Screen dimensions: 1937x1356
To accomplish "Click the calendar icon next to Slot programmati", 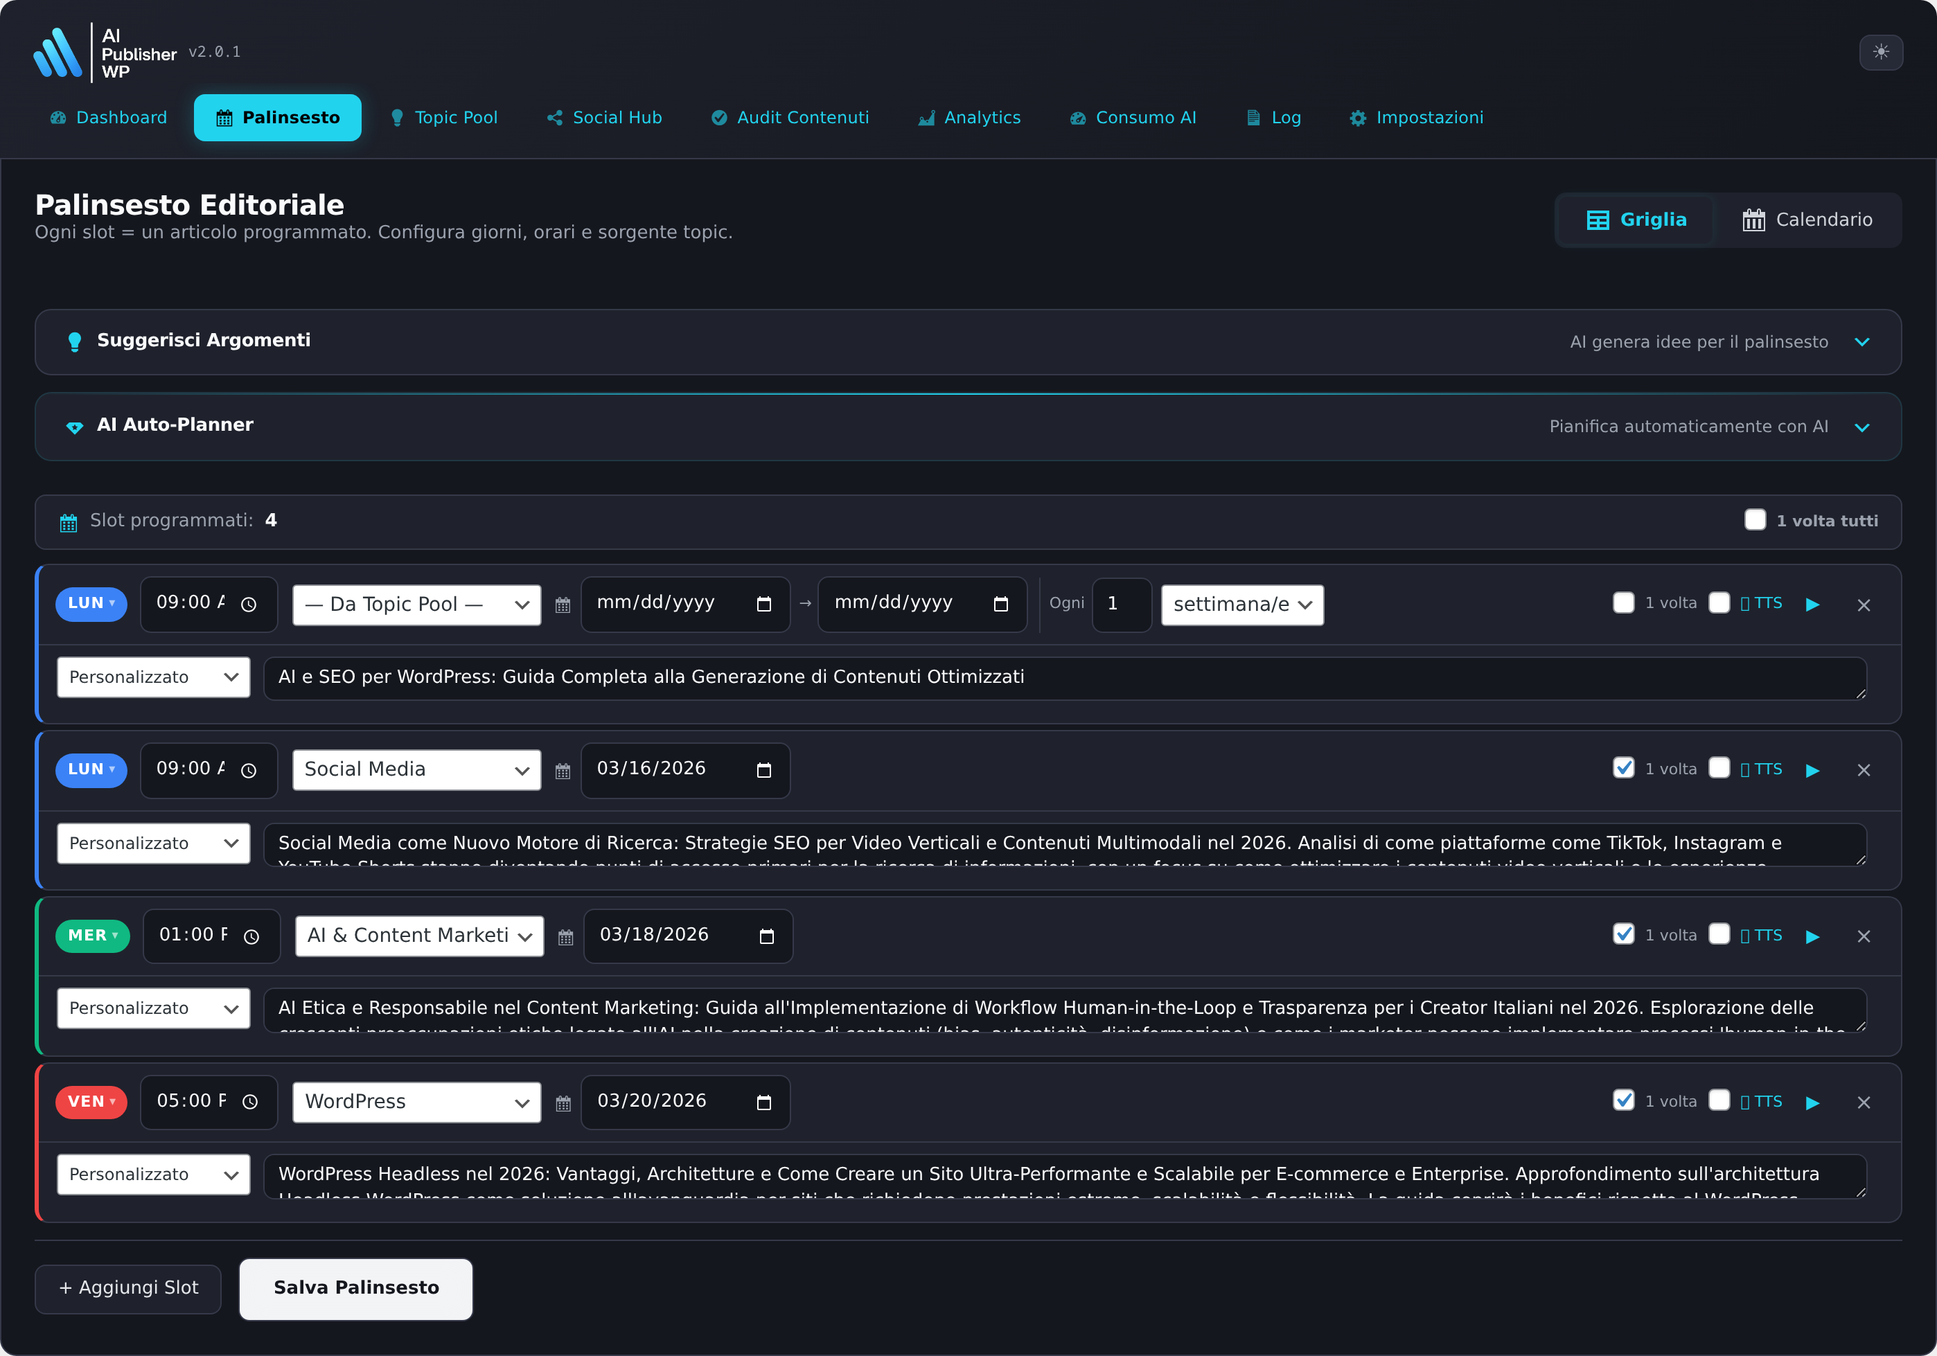I will coord(67,521).
